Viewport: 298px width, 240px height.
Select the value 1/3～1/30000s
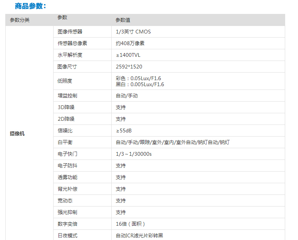tap(134, 154)
